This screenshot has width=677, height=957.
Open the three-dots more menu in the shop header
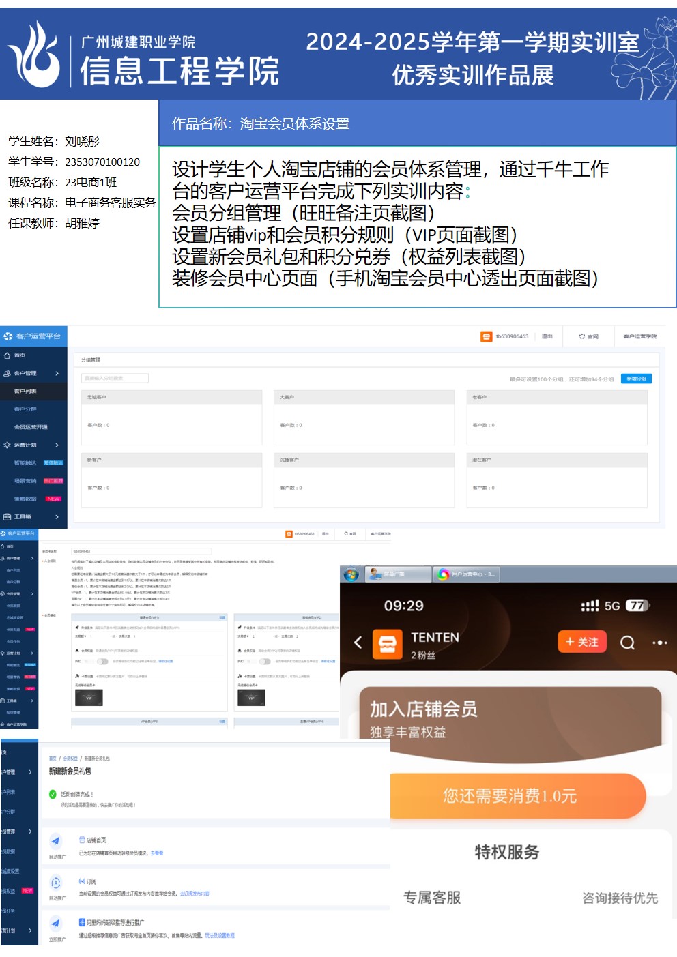(659, 643)
